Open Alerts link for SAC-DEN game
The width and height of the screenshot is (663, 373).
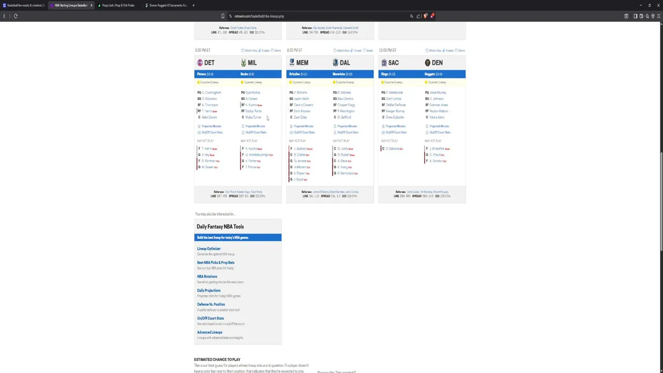click(x=461, y=50)
